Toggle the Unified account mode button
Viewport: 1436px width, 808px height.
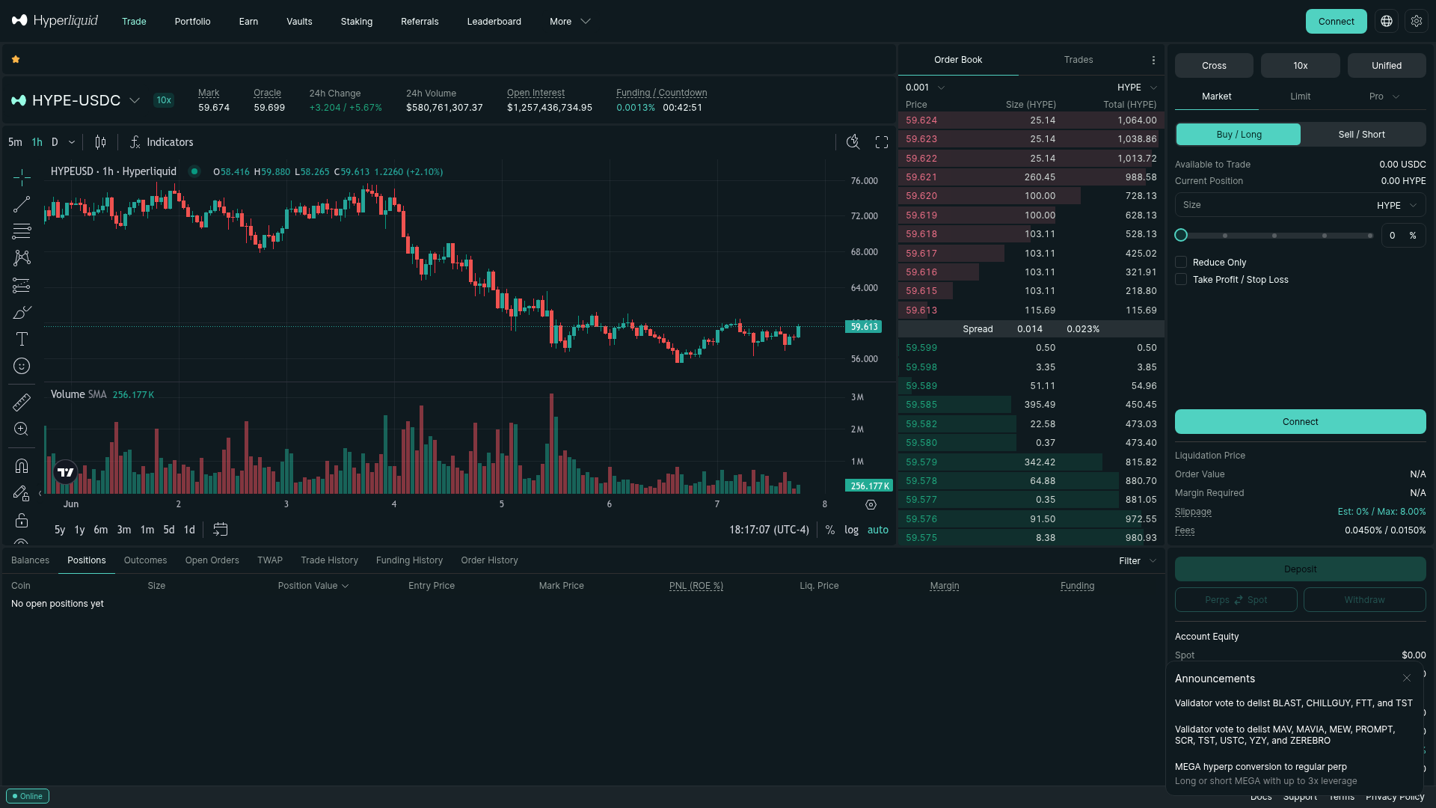[x=1387, y=66]
